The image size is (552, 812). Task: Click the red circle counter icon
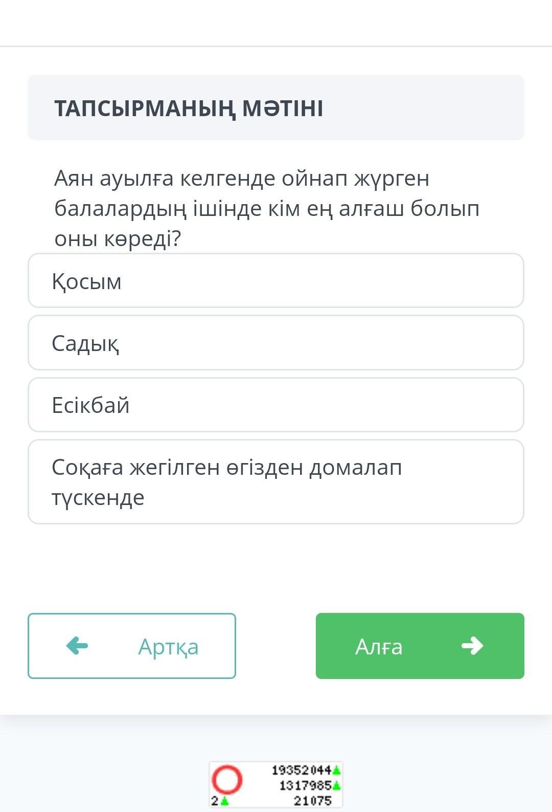click(227, 779)
